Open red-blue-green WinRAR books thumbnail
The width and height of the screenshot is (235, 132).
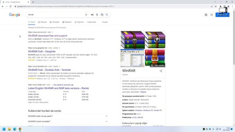click(155, 58)
